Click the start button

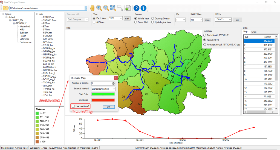point(127,18)
